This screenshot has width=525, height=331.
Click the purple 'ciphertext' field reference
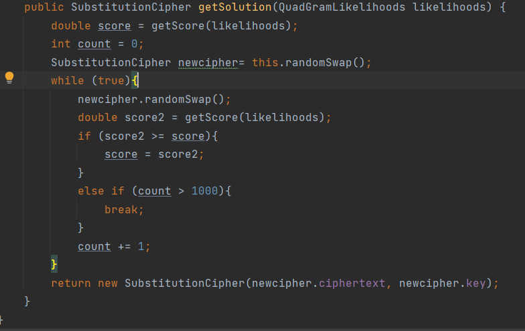(352, 283)
